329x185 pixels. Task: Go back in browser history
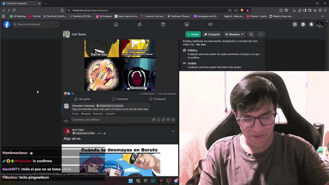pyautogui.click(x=4, y=10)
